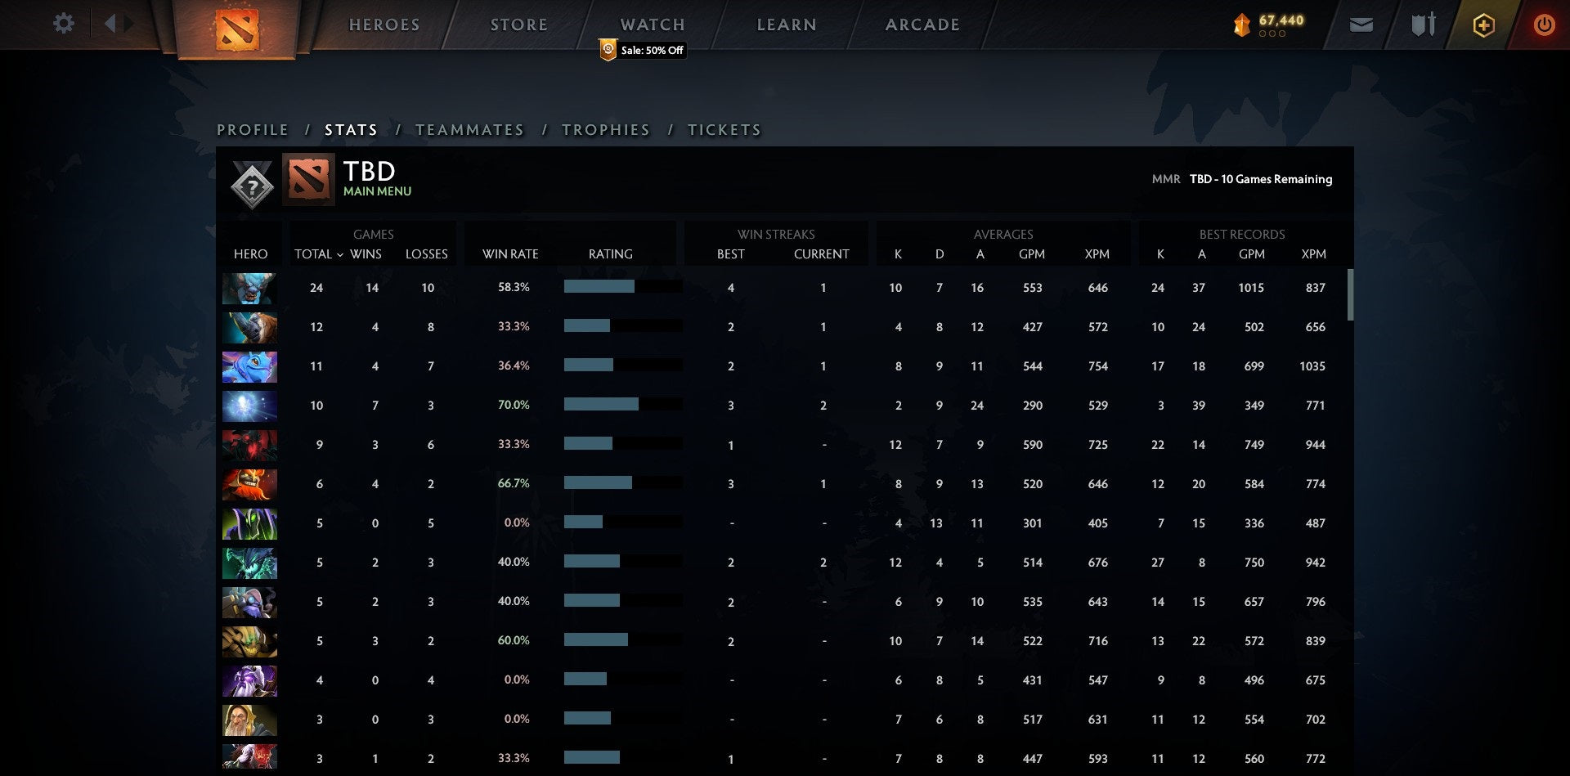Sort the table by GPM averages
This screenshot has height=776, width=1570.
pyautogui.click(x=1031, y=254)
